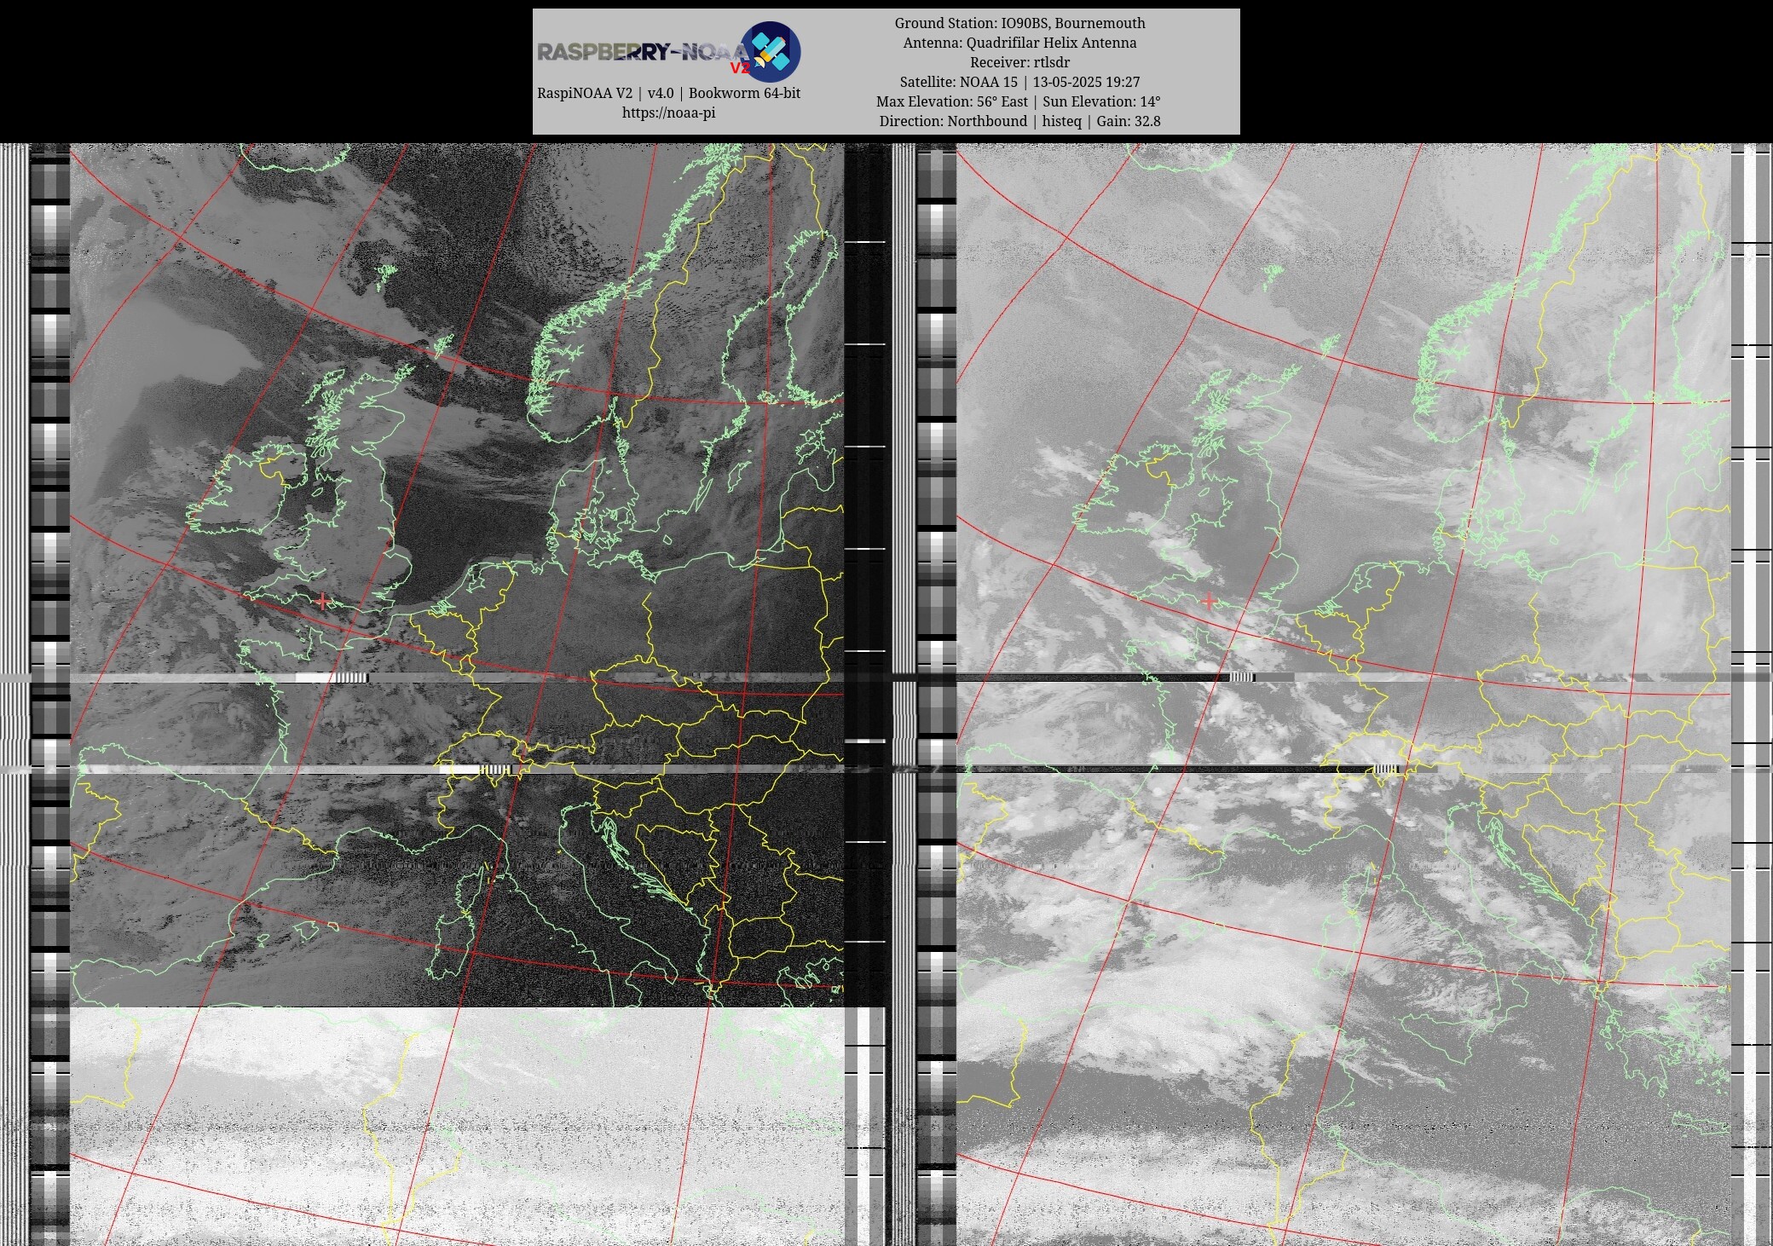
Task: Click 'Max Elevation: 56° East | Sun Elevation: 14°' line
Action: click(x=1019, y=101)
